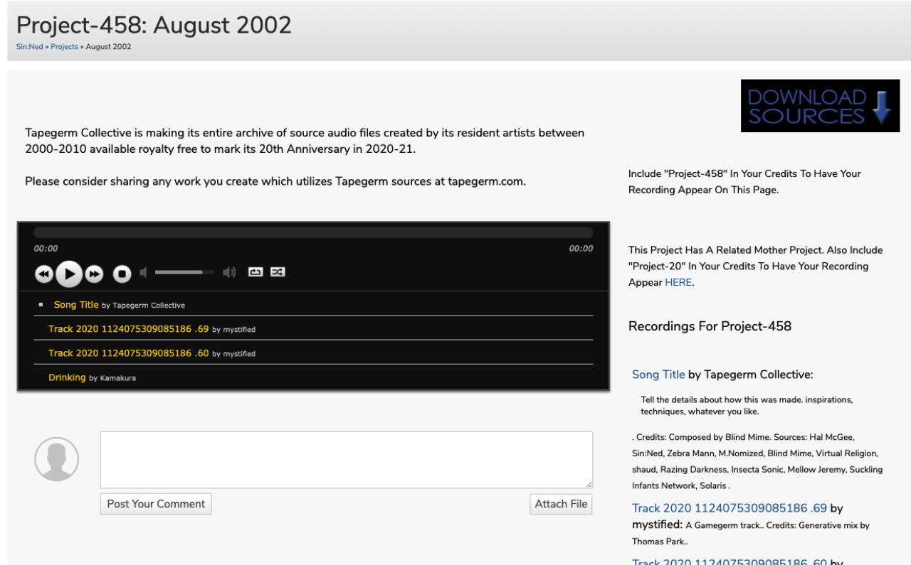Click the audio seek progress bar
The height and width of the screenshot is (565, 911).
(313, 232)
